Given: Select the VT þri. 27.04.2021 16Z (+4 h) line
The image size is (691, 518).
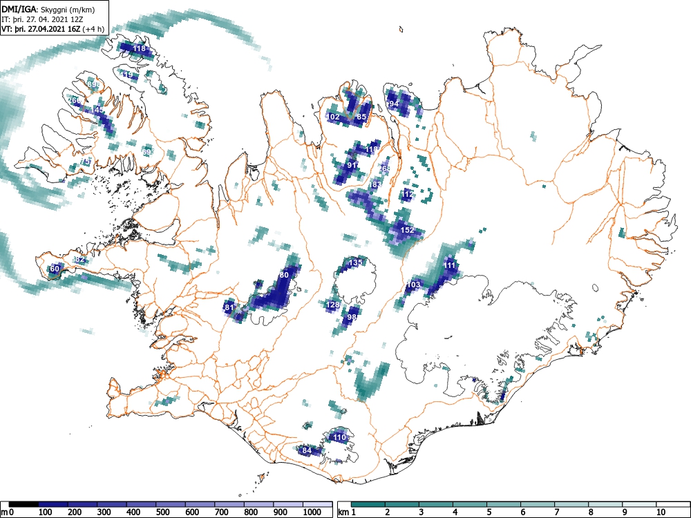Looking at the screenshot, I should pyautogui.click(x=53, y=30).
